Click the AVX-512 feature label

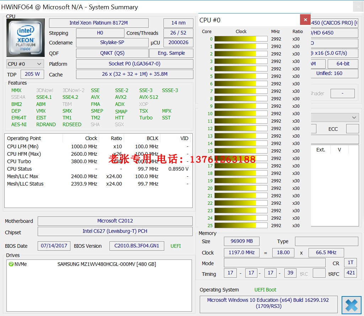click(149, 97)
